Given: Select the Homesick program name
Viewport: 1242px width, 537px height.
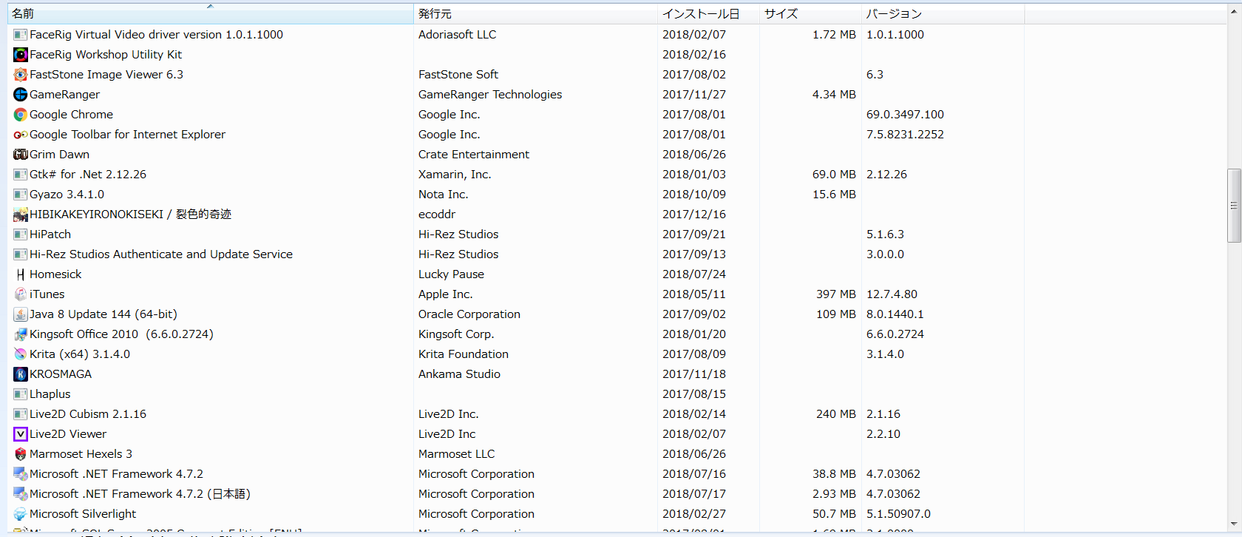Looking at the screenshot, I should [55, 274].
